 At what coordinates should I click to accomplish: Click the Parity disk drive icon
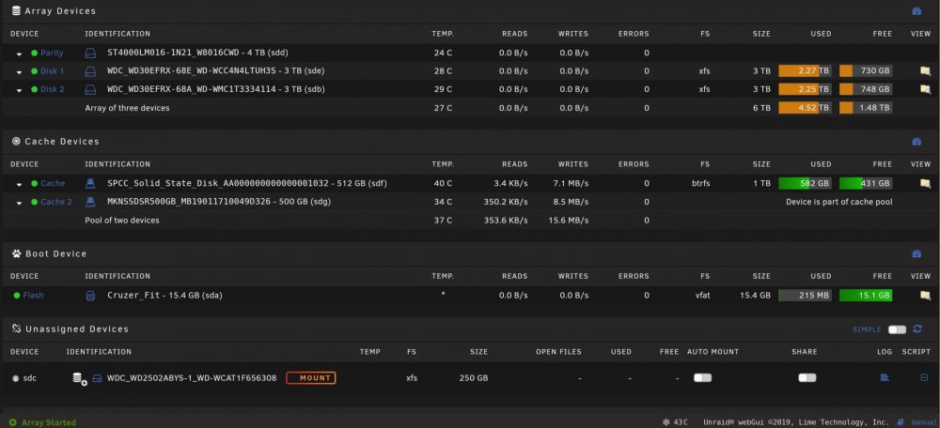click(90, 53)
